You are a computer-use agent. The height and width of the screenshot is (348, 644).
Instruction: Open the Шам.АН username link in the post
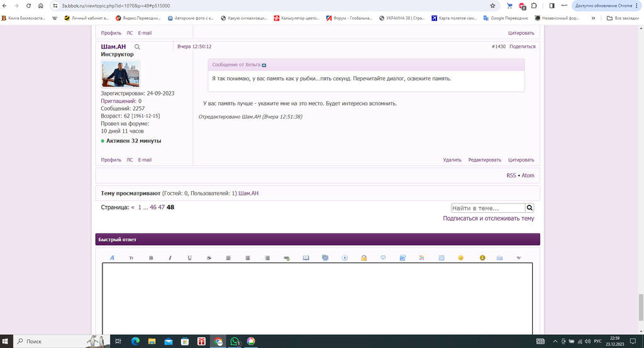click(x=113, y=46)
